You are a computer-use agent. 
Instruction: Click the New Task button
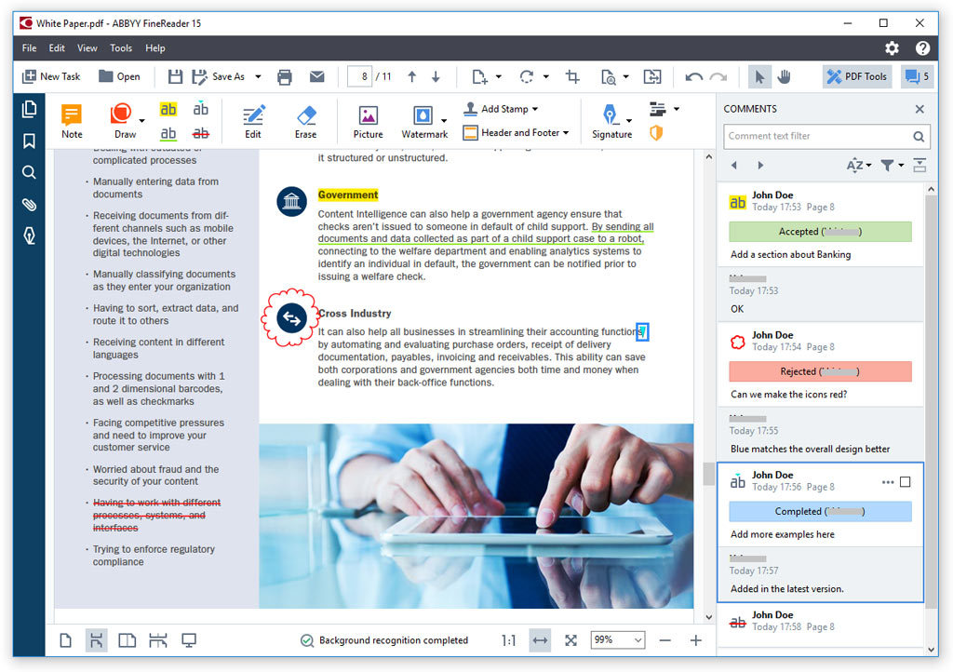(x=52, y=76)
